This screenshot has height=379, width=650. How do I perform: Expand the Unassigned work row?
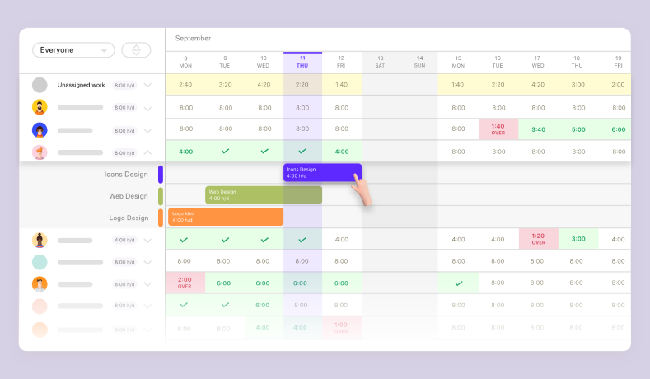click(147, 85)
